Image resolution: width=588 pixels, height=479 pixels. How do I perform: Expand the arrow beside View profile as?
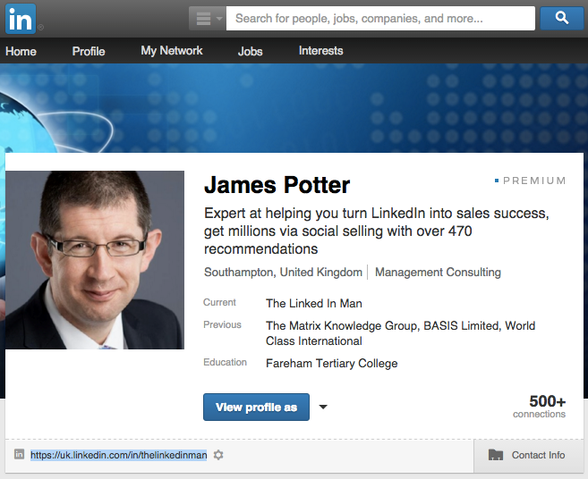click(323, 408)
